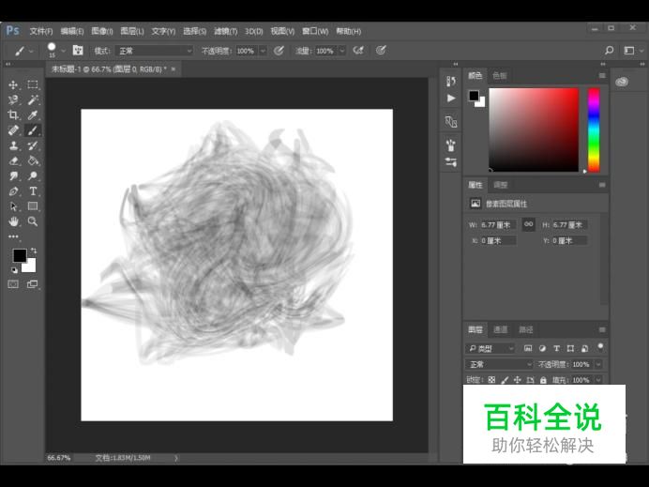Select the Path Selection tool

(x=13, y=206)
